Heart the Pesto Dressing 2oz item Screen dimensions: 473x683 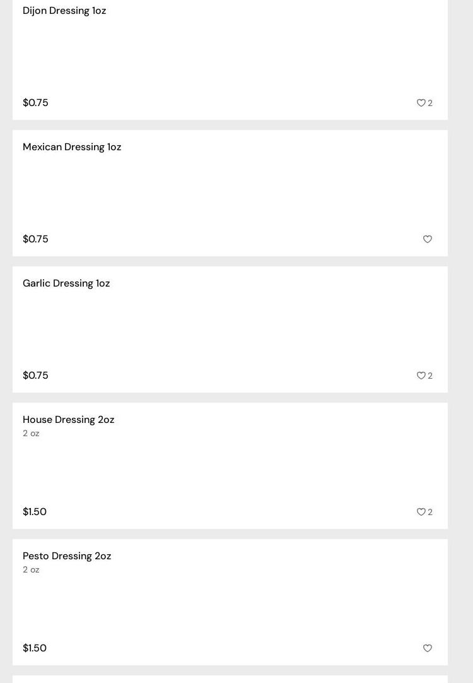click(x=427, y=648)
